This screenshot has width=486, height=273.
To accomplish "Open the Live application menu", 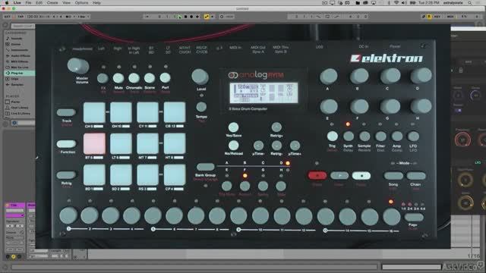I will coord(17,3).
